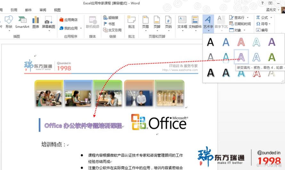
Task: Choose the third-row first black shadow WordArt
Action: 210,73
